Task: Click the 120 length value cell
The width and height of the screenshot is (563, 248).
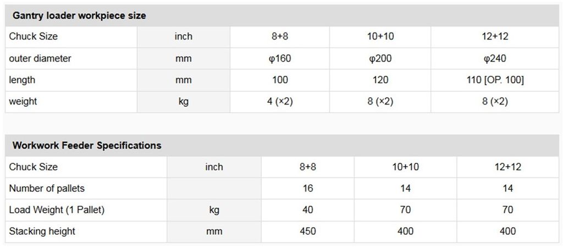Action: click(x=380, y=80)
